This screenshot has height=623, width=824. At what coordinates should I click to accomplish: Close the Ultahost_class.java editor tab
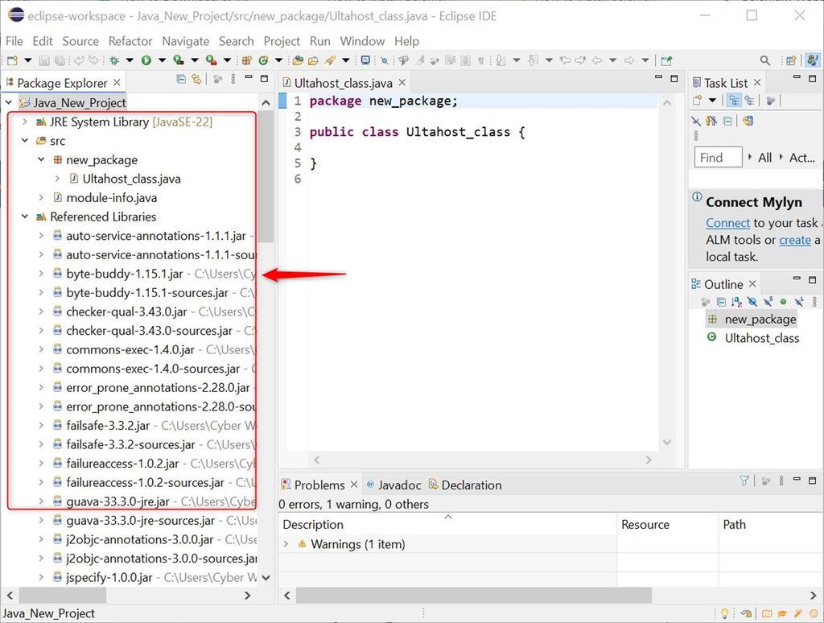pos(402,83)
